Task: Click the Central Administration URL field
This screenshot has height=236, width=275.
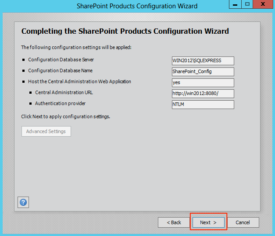Action: 203,94
